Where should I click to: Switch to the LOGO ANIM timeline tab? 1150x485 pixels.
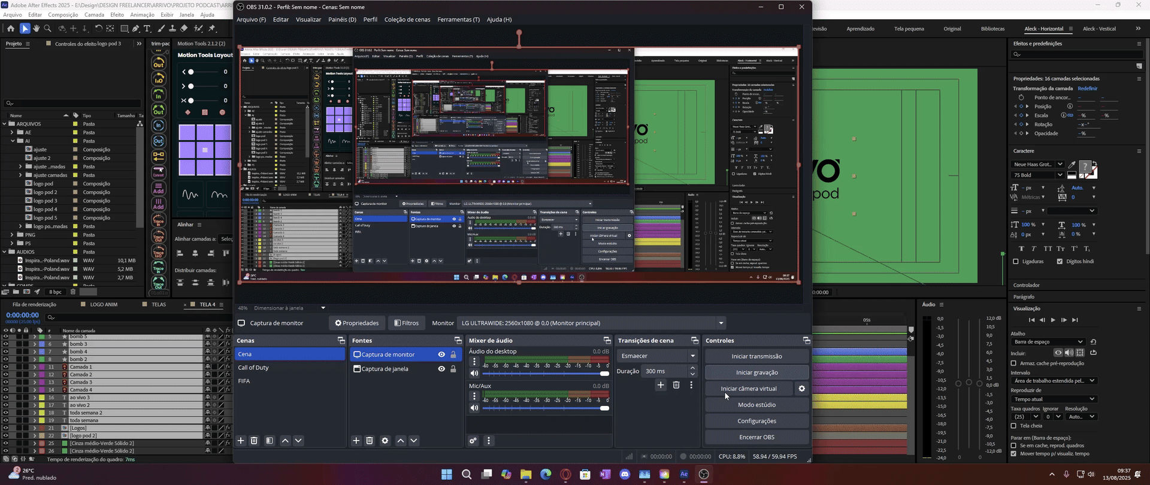point(104,304)
